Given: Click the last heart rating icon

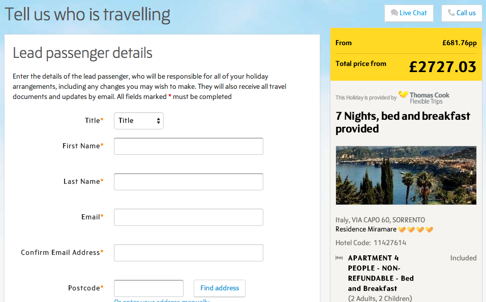Looking at the screenshot, I should click(x=429, y=229).
